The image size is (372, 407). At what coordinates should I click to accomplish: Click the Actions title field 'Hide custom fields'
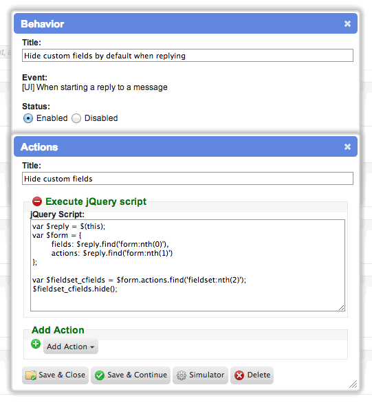tap(188, 179)
